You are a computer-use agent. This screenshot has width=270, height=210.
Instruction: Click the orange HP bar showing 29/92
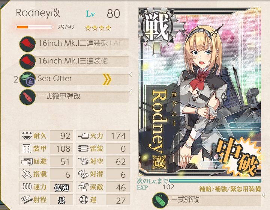click(34, 27)
